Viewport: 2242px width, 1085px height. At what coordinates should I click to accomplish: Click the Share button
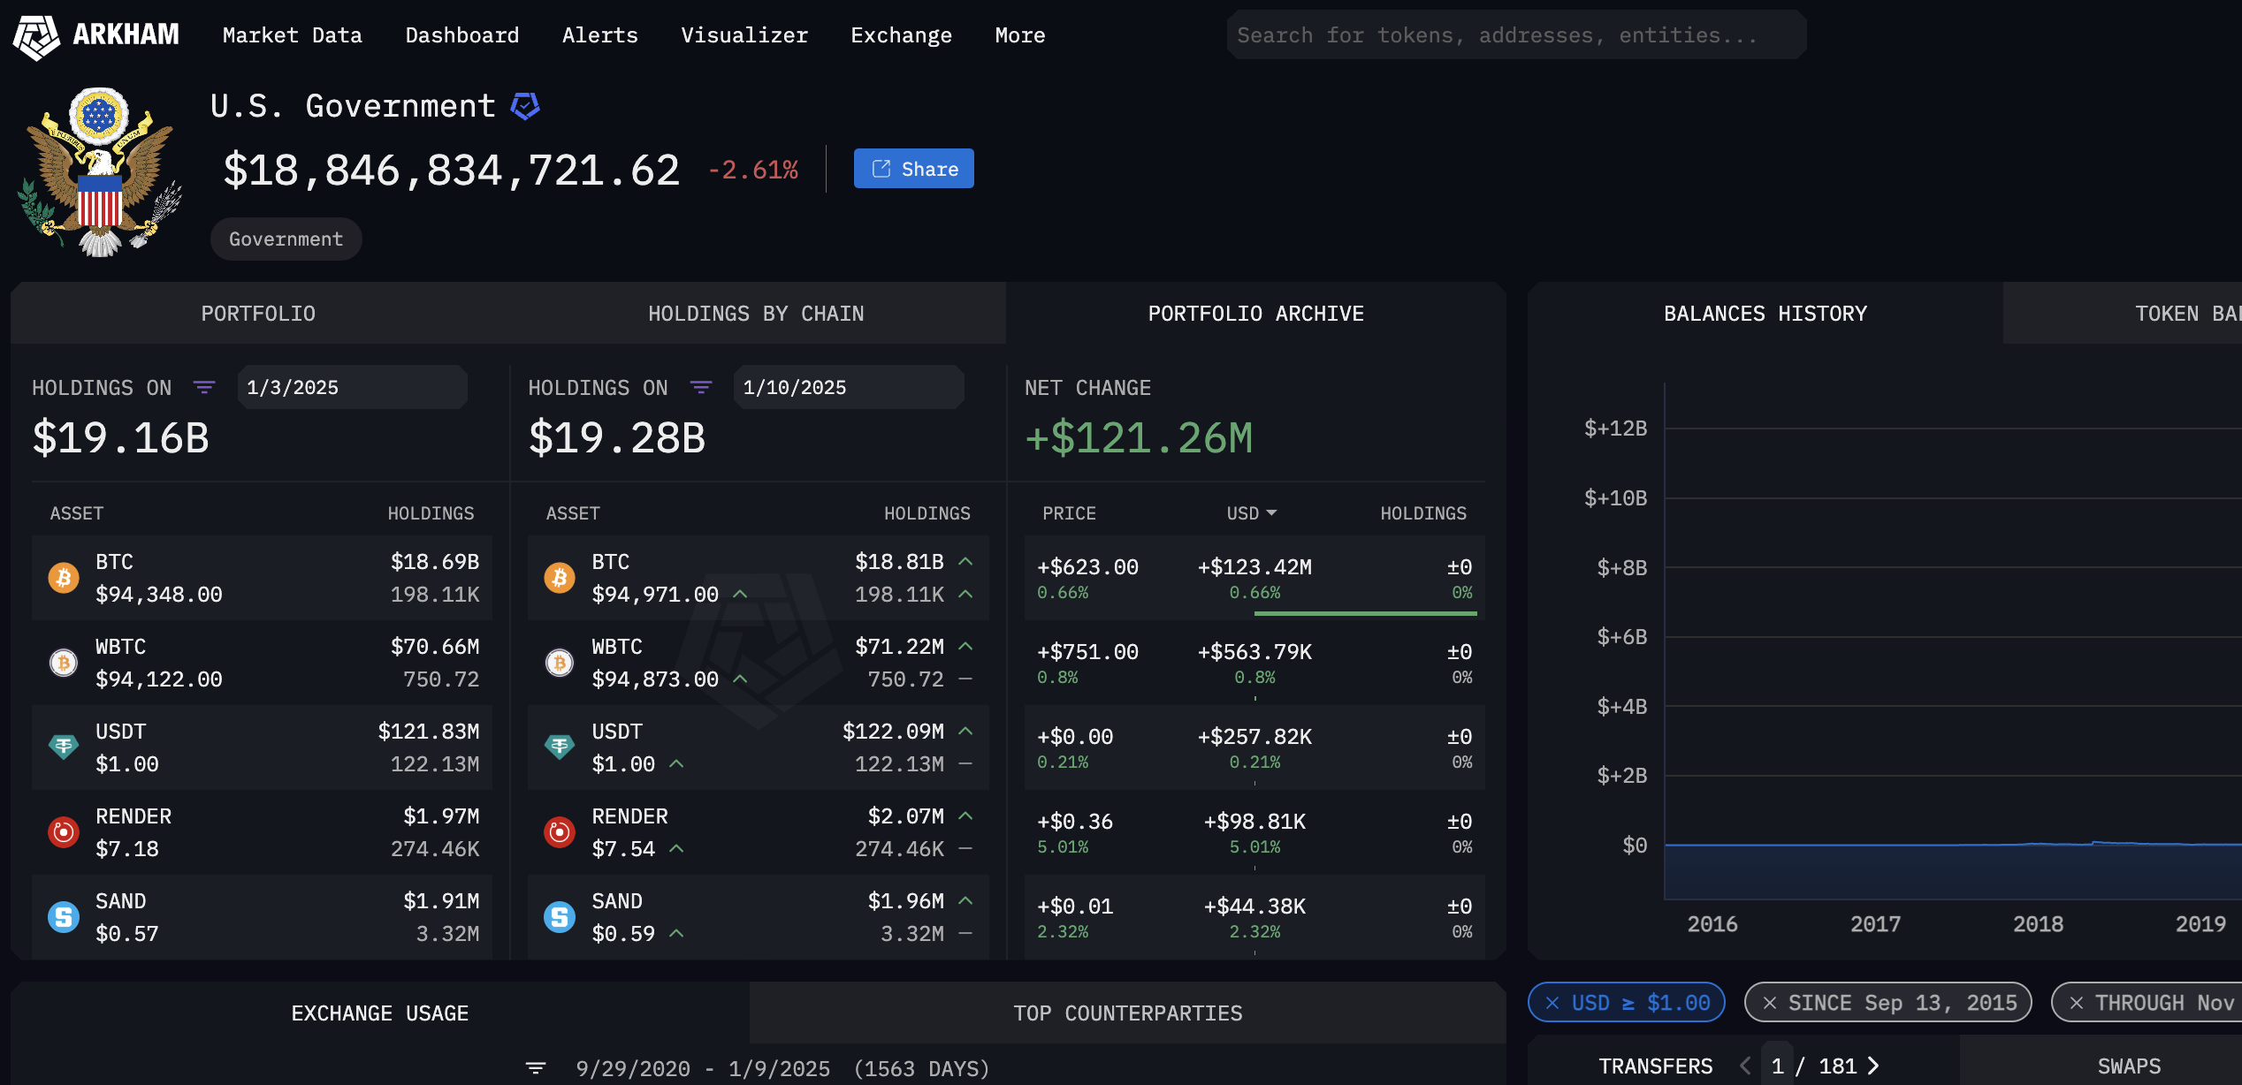coord(913,169)
